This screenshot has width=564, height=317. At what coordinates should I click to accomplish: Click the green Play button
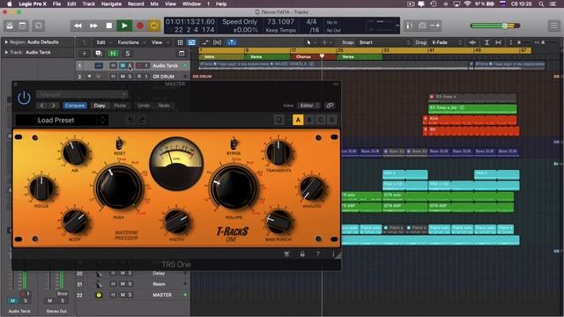[x=124, y=26]
